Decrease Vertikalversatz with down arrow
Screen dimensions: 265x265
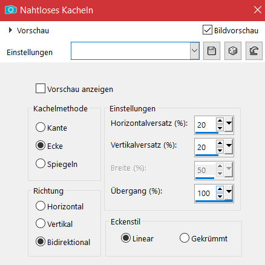coord(220,150)
